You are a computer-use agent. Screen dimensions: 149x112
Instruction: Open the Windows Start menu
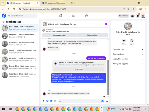(x=4, y=109)
